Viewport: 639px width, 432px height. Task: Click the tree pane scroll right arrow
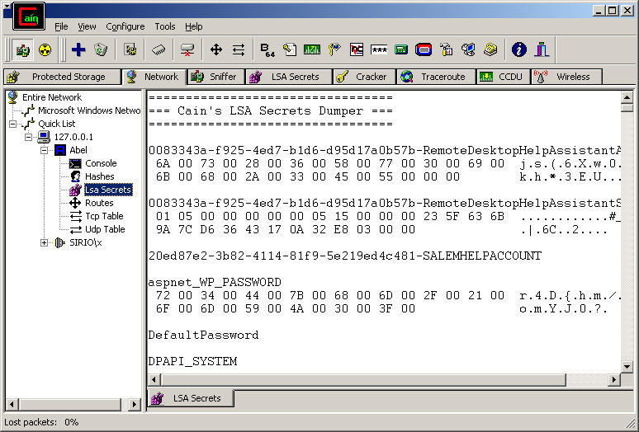coord(134,404)
